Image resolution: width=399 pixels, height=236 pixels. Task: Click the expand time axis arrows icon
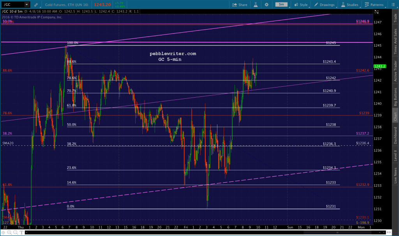click(388, 232)
